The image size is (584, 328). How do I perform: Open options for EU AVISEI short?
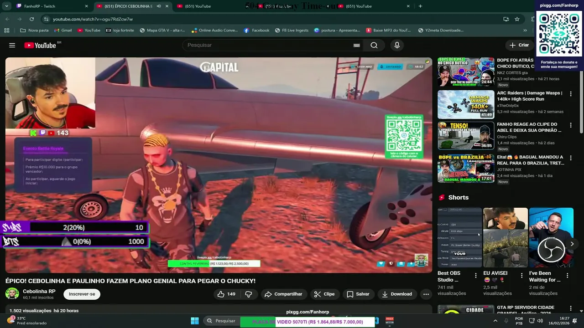click(x=521, y=276)
